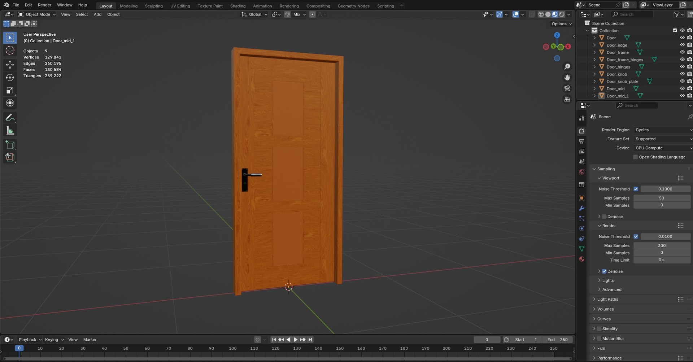The image size is (693, 362).
Task: Open the Render menu
Action: (x=44, y=5)
